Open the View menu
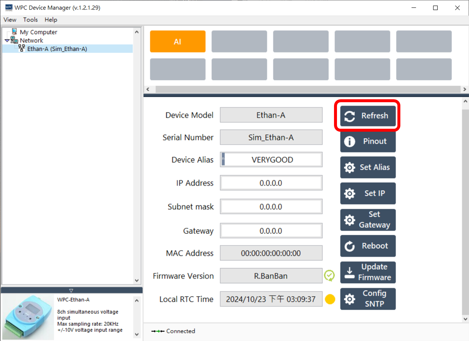This screenshot has width=469, height=341. [10, 20]
